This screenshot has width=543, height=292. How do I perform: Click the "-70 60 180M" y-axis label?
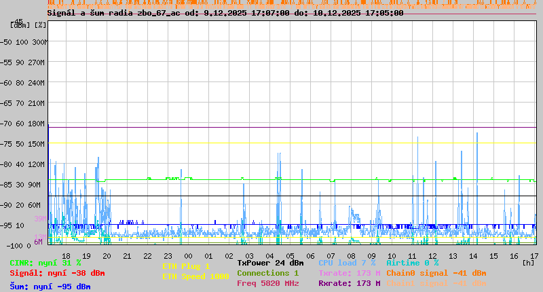click(x=22, y=124)
